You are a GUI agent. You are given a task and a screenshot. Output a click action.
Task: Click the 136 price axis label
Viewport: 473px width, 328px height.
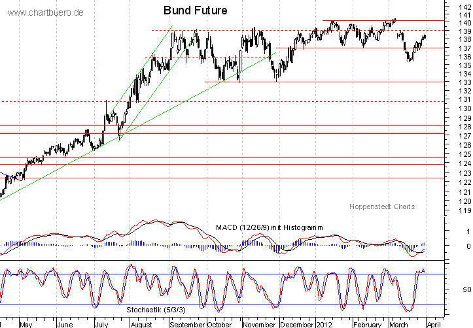tap(464, 56)
